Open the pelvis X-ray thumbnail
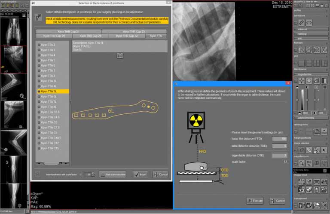 (x=14, y=31)
